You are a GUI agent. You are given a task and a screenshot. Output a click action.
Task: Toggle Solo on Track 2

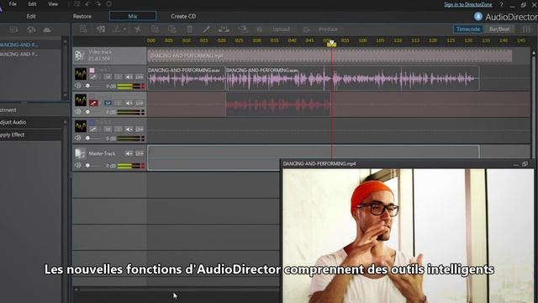(118, 103)
